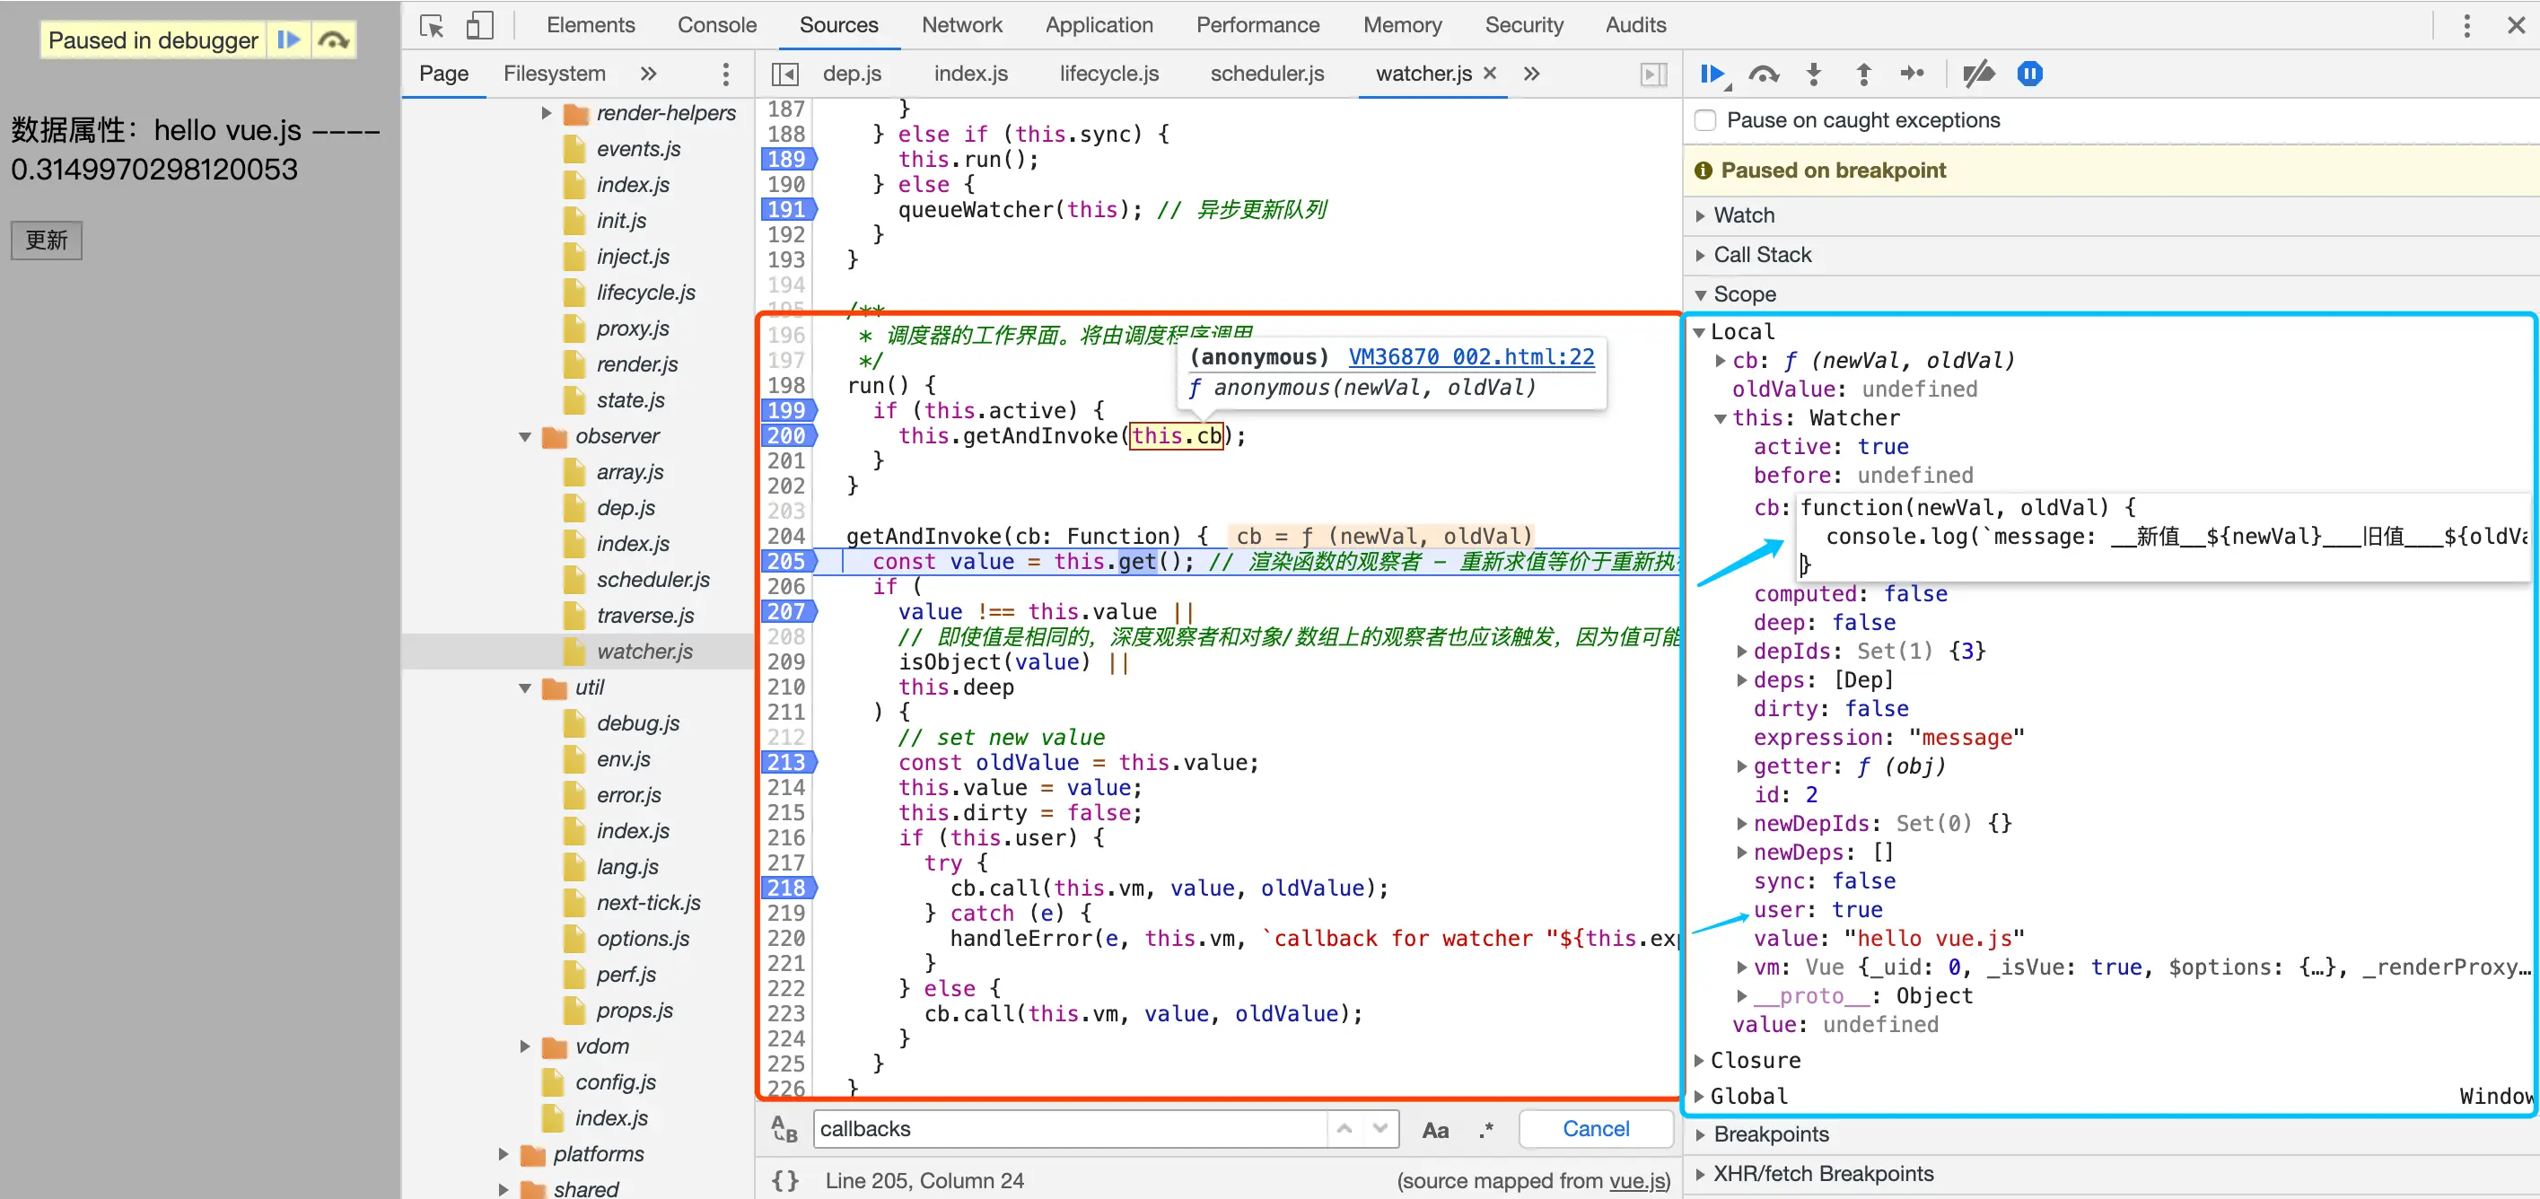The image size is (2540, 1199).
Task: Click the inspect element picker icon
Action: [x=431, y=26]
